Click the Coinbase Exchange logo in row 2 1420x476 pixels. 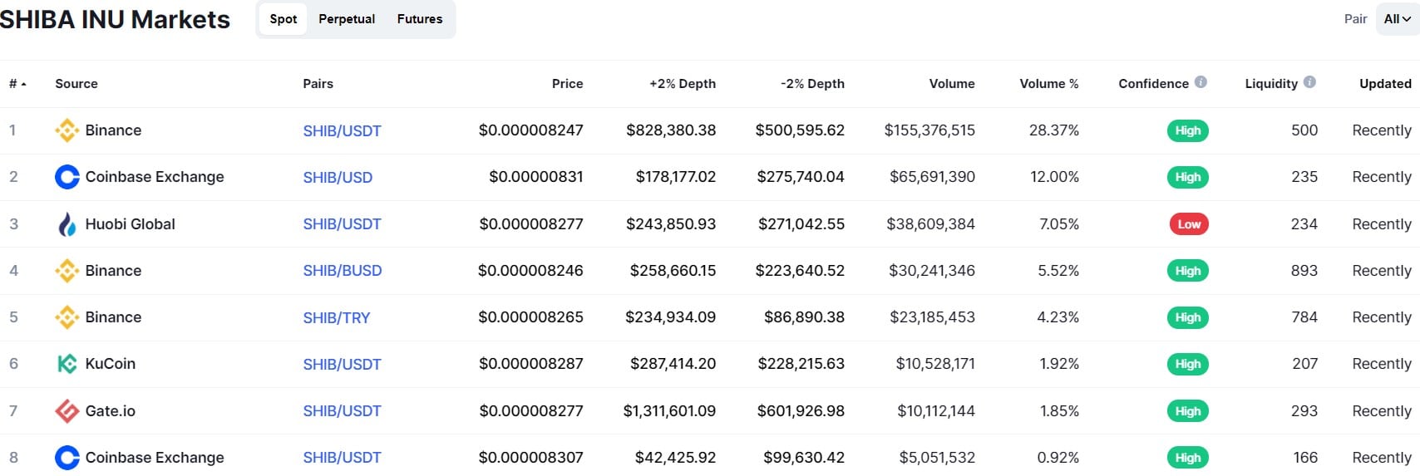tap(67, 177)
